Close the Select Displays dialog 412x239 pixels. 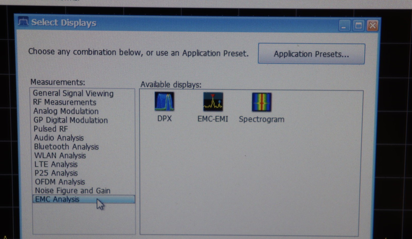point(372,25)
